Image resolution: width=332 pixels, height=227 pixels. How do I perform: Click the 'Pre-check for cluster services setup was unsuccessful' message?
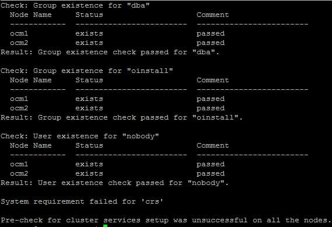click(x=166, y=220)
